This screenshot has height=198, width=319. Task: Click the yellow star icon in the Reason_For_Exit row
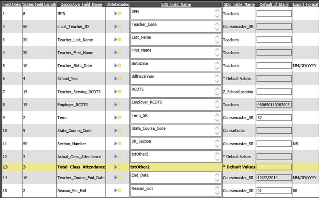coord(120,191)
